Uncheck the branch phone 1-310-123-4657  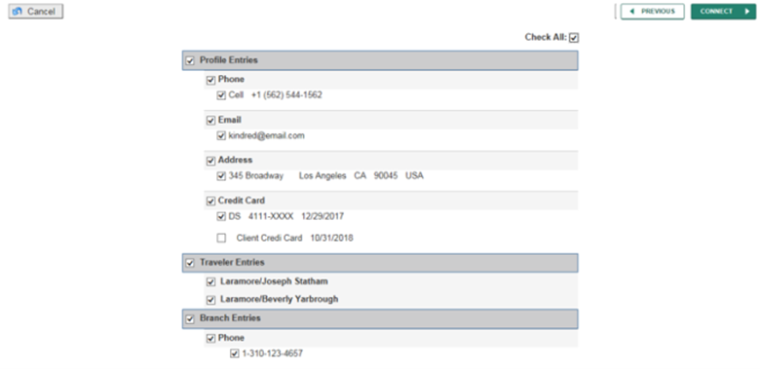pyautogui.click(x=235, y=354)
